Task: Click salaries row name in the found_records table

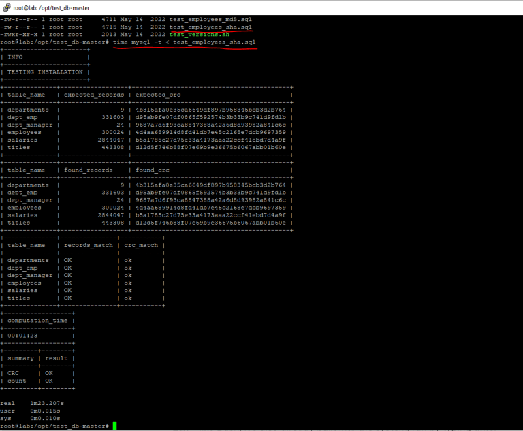Action: point(22,215)
